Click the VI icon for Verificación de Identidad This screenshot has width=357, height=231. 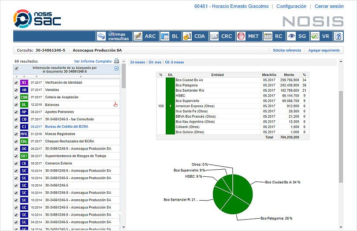pyautogui.click(x=24, y=82)
